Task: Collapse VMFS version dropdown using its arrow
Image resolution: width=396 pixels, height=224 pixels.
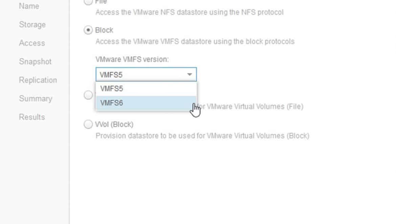Action: (190, 75)
